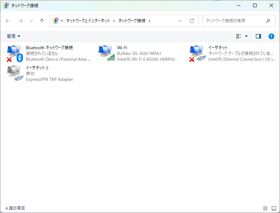Switch to details view in status bar
280x213 pixels.
pyautogui.click(x=265, y=208)
